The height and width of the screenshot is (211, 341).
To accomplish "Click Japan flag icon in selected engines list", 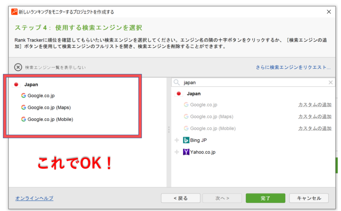I will [16, 84].
